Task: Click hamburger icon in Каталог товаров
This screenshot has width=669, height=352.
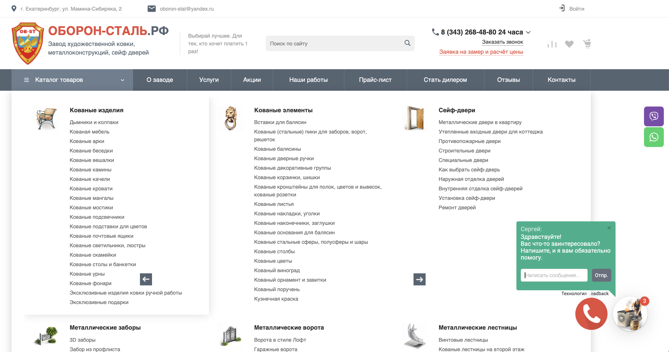Action: [26, 80]
